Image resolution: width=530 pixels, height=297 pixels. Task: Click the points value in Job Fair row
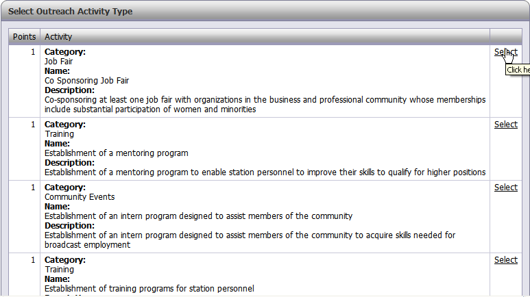pos(33,52)
